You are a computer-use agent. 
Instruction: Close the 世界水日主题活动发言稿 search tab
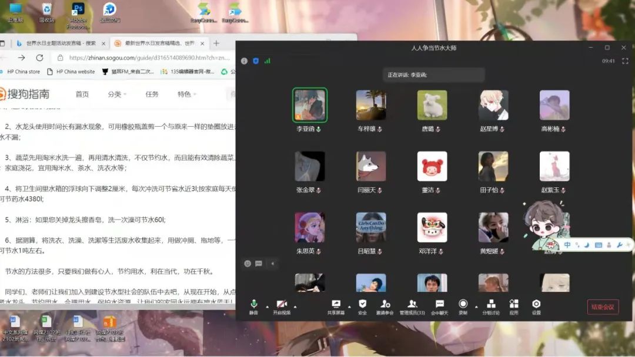click(x=103, y=43)
